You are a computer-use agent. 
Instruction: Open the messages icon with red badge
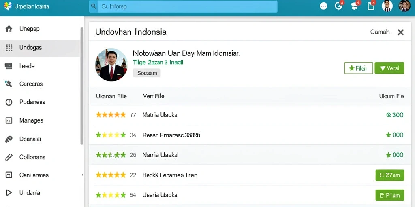355,6
